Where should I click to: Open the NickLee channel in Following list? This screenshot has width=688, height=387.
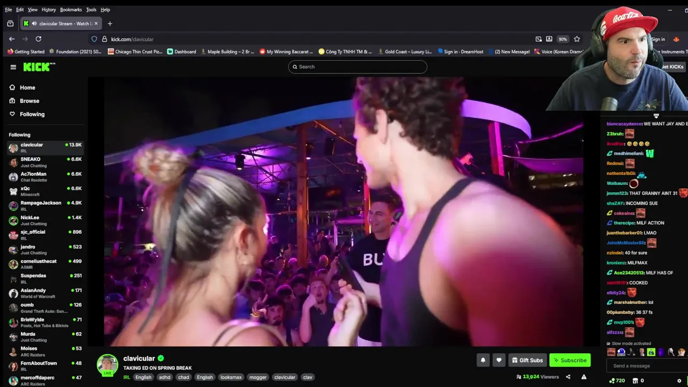[45, 220]
